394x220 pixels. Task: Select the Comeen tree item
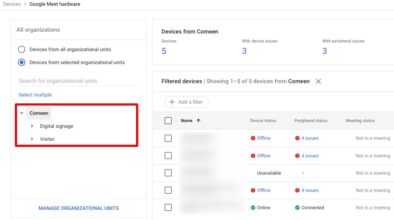(39, 113)
